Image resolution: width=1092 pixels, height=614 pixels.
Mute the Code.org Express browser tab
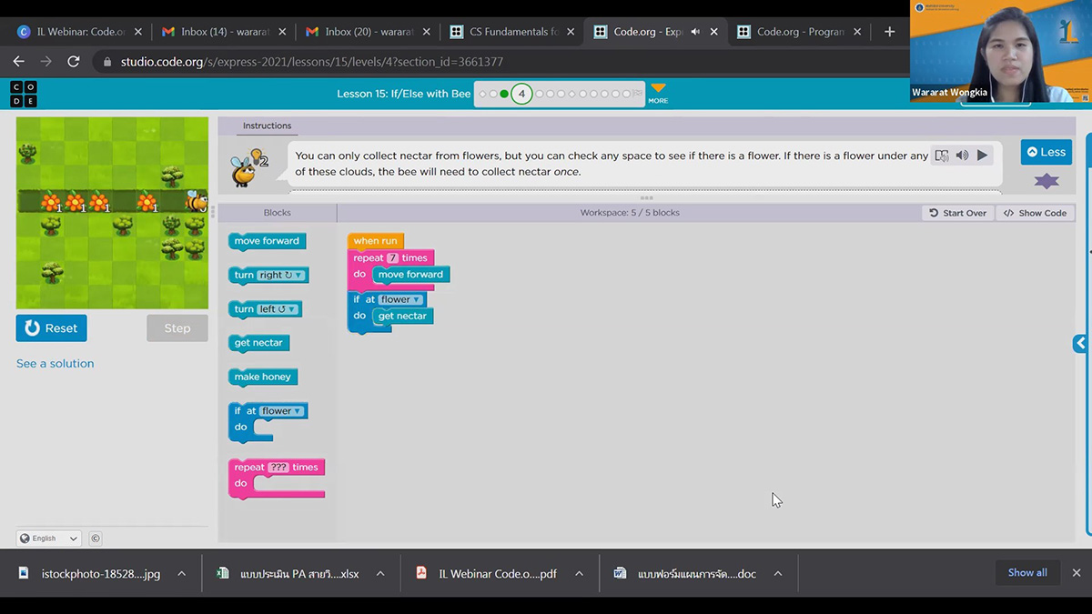tap(696, 32)
